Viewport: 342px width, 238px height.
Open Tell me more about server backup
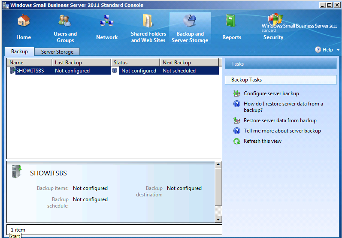(x=282, y=131)
